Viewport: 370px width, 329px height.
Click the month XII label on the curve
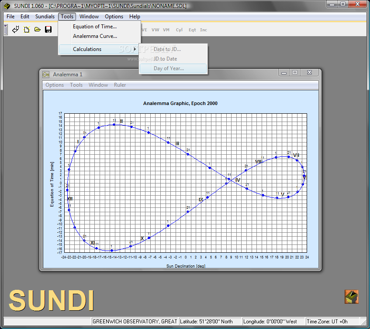[x=70, y=199]
